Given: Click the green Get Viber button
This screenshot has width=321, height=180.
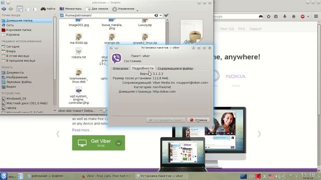Looking at the screenshot, I should coord(98,143).
